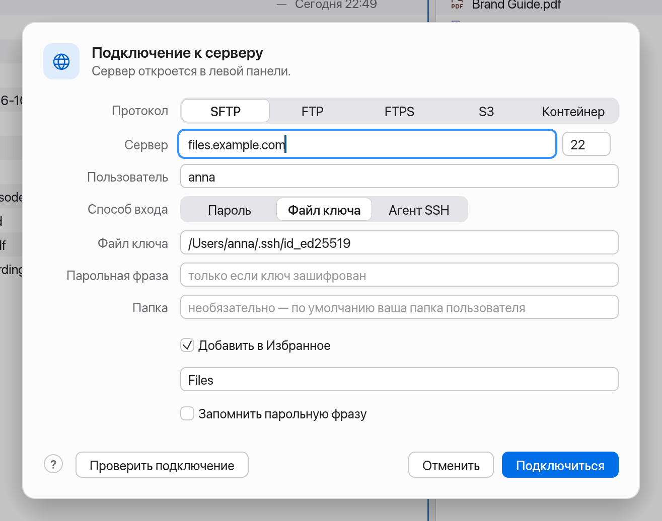Image resolution: width=662 pixels, height=521 pixels.
Task: Click the Подключиться button
Action: (x=560, y=465)
